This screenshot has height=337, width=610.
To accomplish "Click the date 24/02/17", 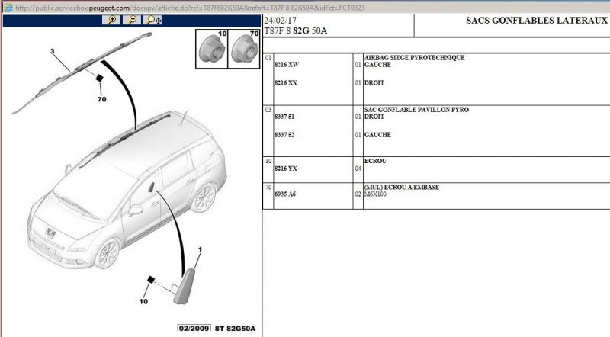I will (x=280, y=21).
